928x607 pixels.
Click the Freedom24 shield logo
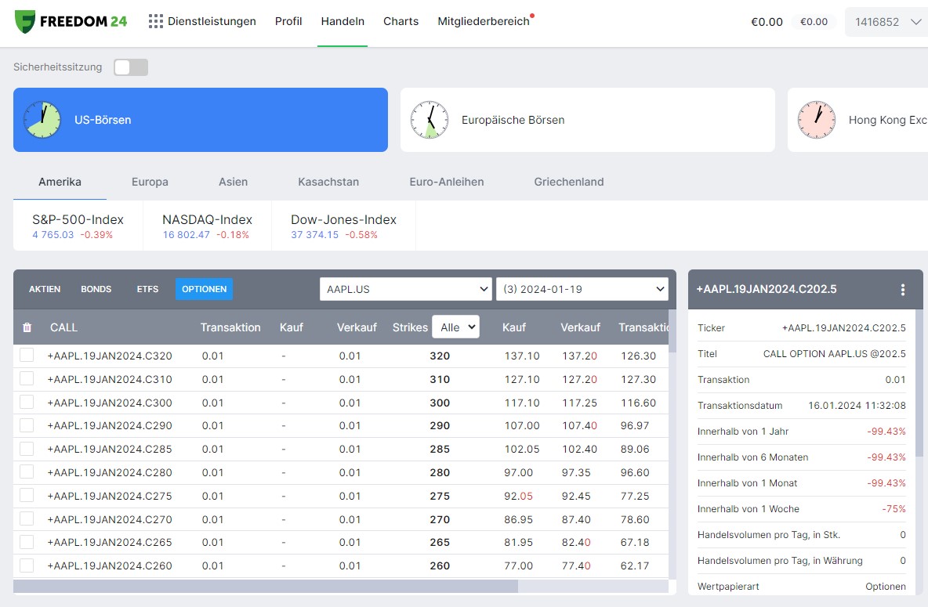click(25, 22)
